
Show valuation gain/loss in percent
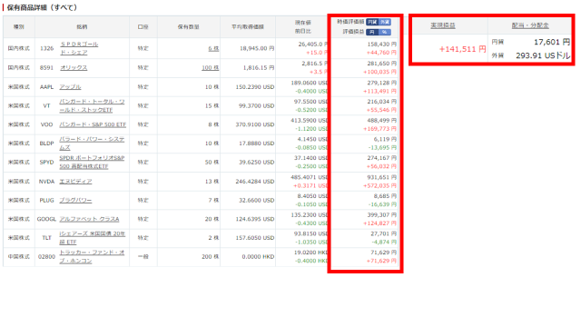[384, 33]
